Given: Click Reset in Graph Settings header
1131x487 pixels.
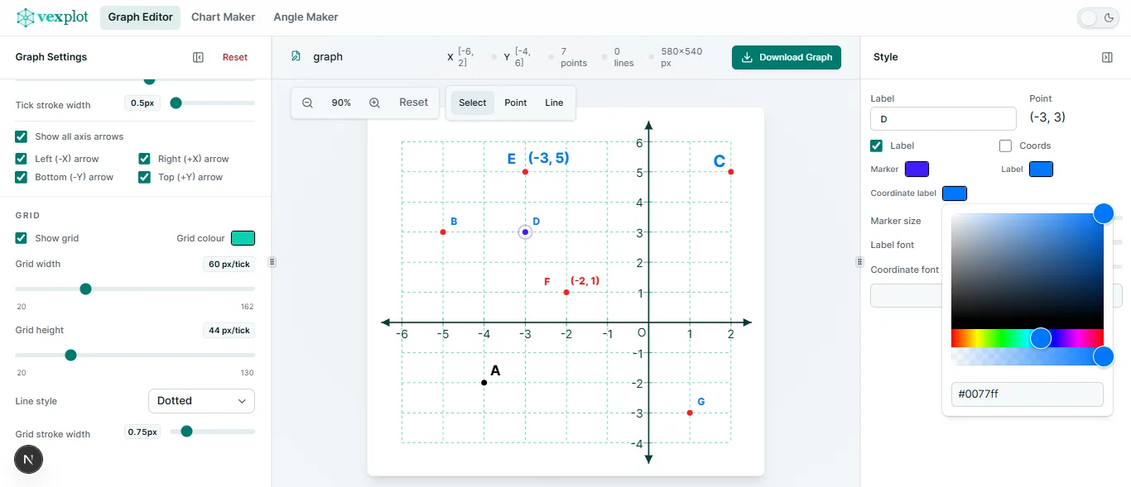Looking at the screenshot, I should (x=235, y=57).
